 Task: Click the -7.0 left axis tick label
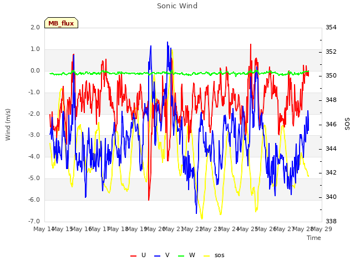point(34,221)
